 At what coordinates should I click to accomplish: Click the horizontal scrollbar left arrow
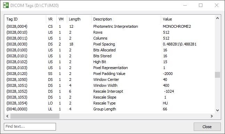tap(7, 116)
